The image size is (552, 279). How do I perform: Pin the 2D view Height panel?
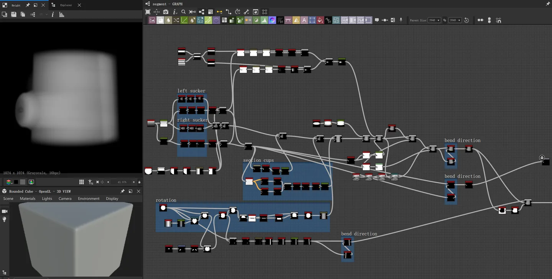pos(28,5)
